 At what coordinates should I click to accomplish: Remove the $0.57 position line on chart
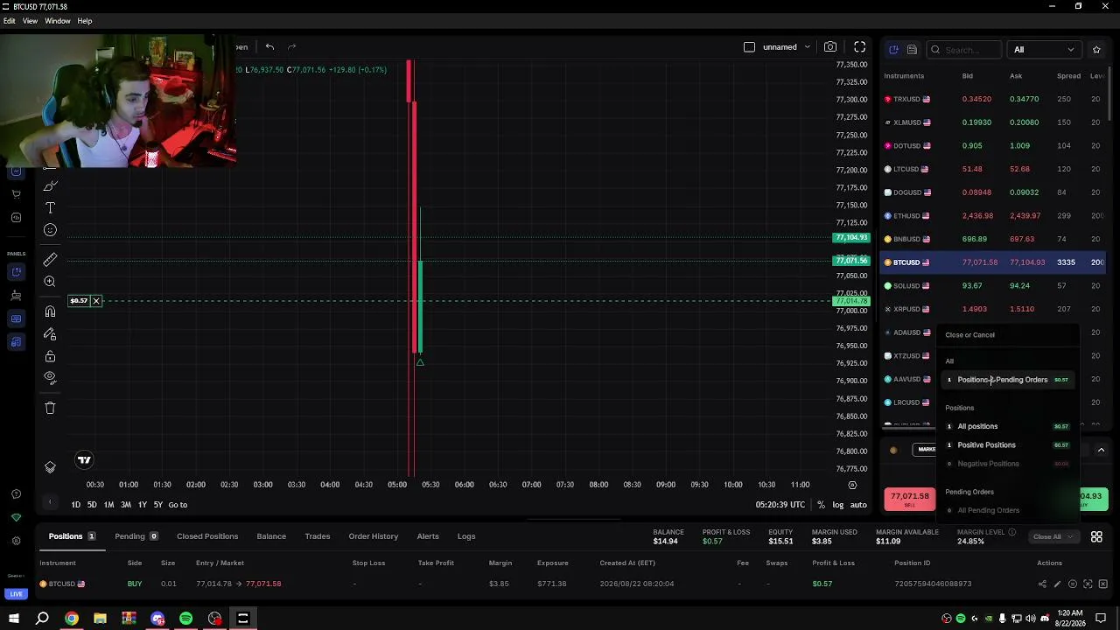96,301
